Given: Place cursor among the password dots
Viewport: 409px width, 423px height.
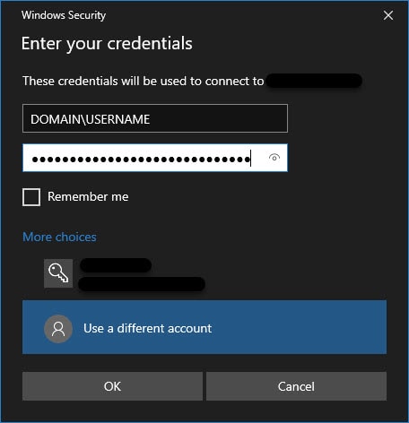Looking at the screenshot, I should click(141, 160).
